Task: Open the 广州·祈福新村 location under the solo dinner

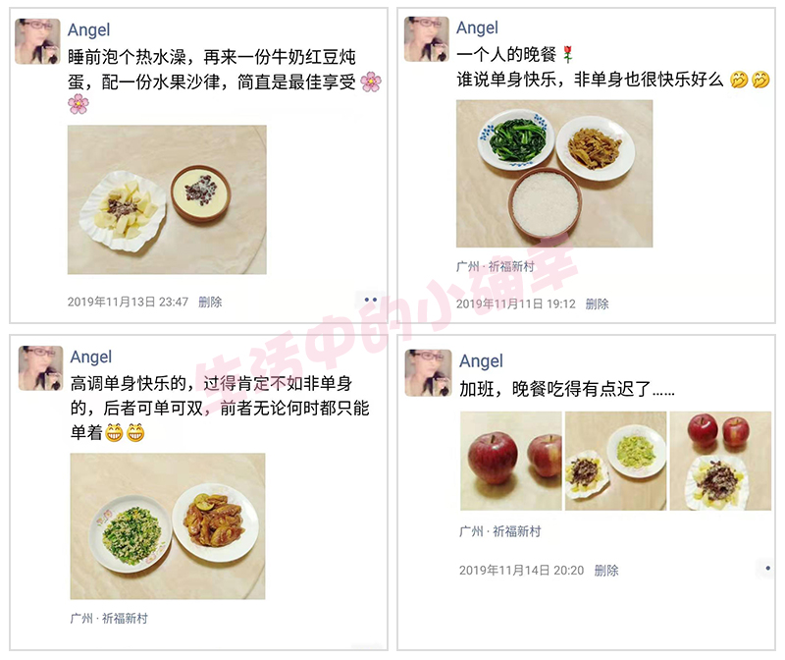Action: click(x=496, y=266)
